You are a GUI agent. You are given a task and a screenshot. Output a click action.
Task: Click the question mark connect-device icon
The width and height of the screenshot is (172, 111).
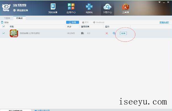click(14, 10)
